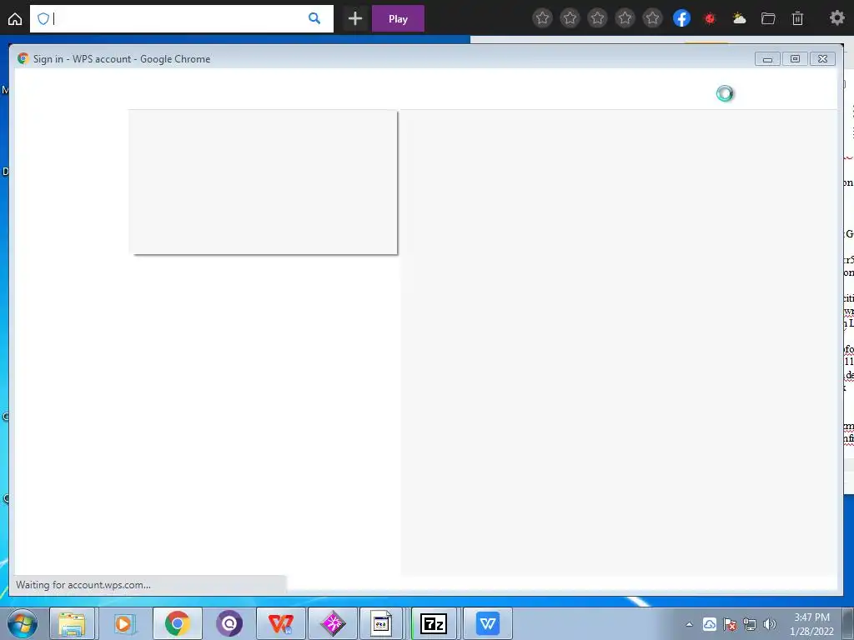Add a new tab with plus button
The height and width of the screenshot is (640, 854).
355,19
